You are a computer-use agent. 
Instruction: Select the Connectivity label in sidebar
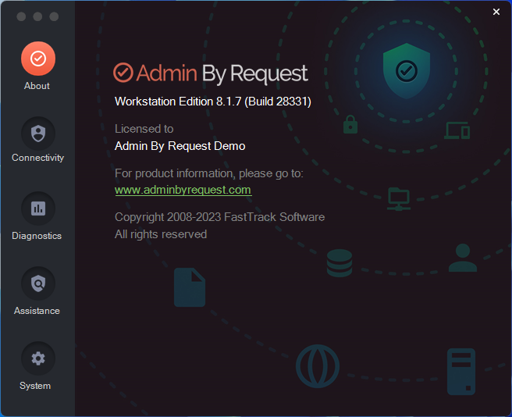tap(38, 158)
